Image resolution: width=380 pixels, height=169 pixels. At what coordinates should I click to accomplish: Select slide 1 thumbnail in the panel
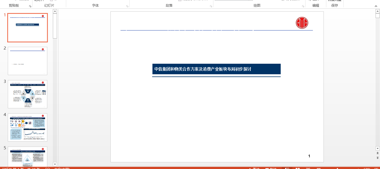[x=28, y=28]
